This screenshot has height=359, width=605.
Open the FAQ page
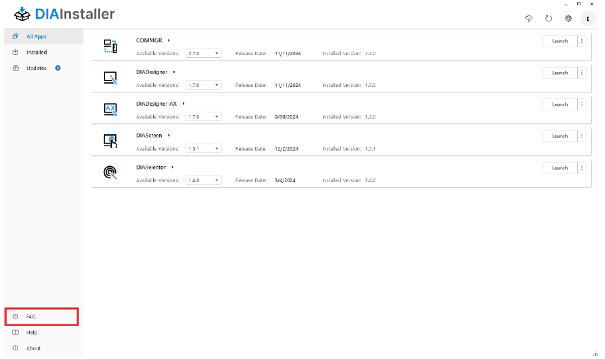tap(31, 316)
